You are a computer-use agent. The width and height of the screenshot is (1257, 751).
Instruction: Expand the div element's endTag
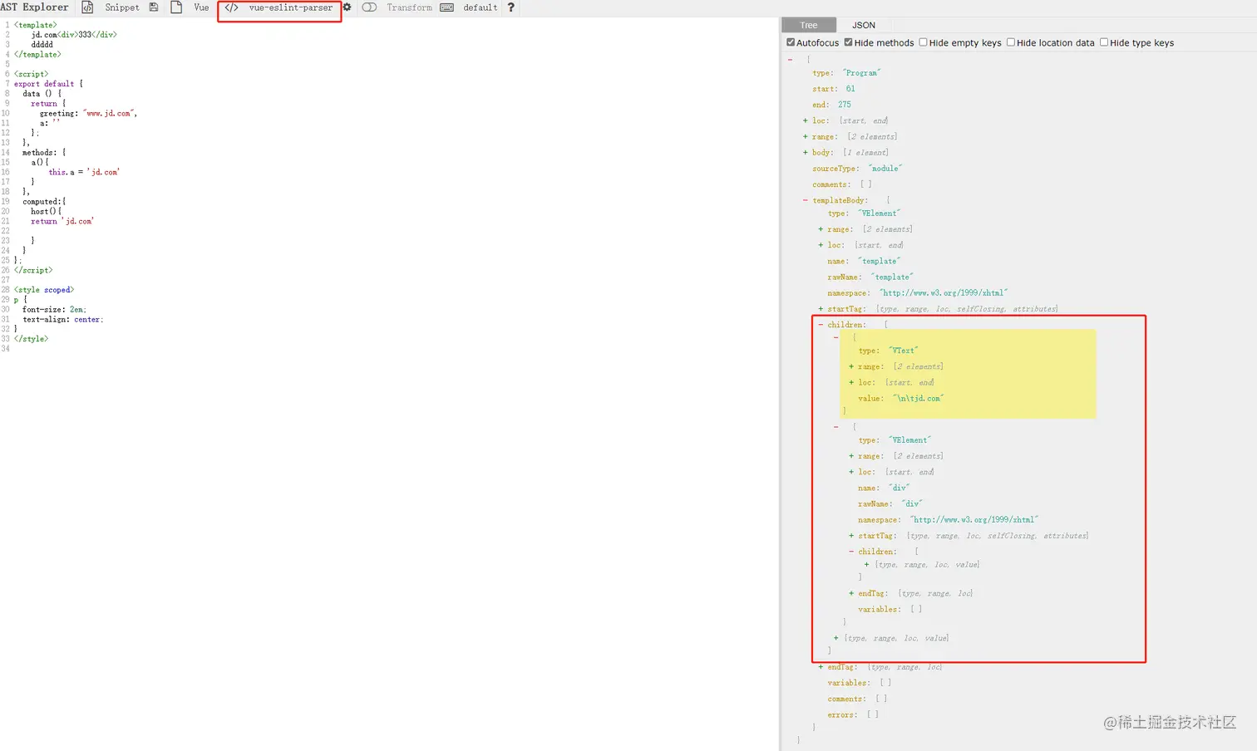click(x=851, y=593)
